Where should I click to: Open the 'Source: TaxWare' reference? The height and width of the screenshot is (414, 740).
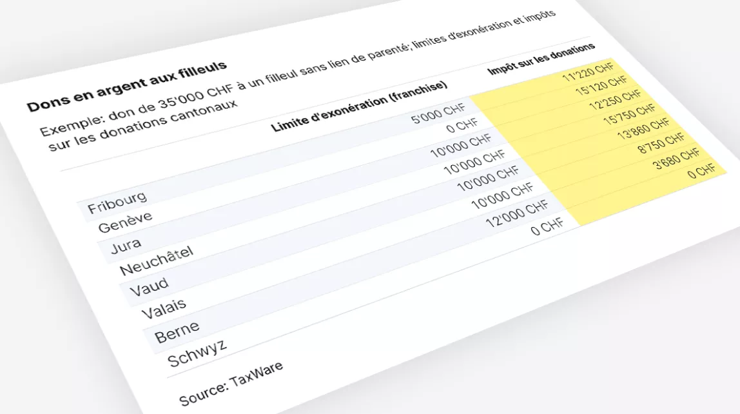tap(231, 384)
